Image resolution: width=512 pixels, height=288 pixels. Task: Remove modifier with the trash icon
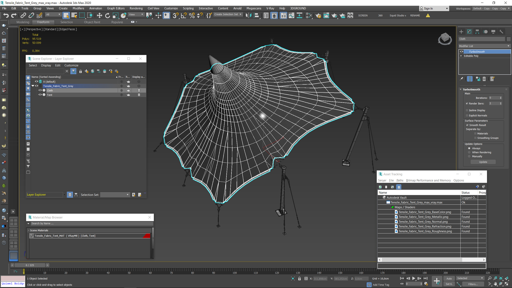pos(484,79)
